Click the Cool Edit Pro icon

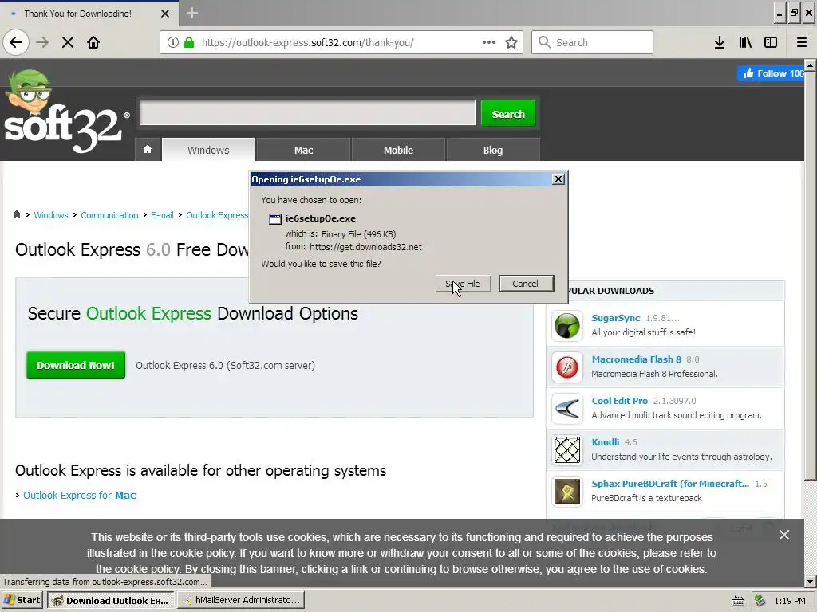point(567,409)
